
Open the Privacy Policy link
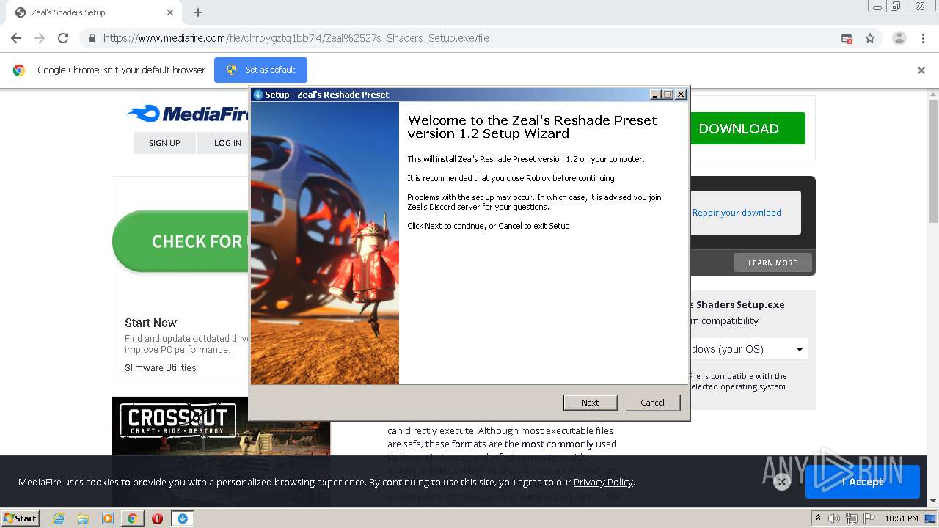click(x=603, y=482)
